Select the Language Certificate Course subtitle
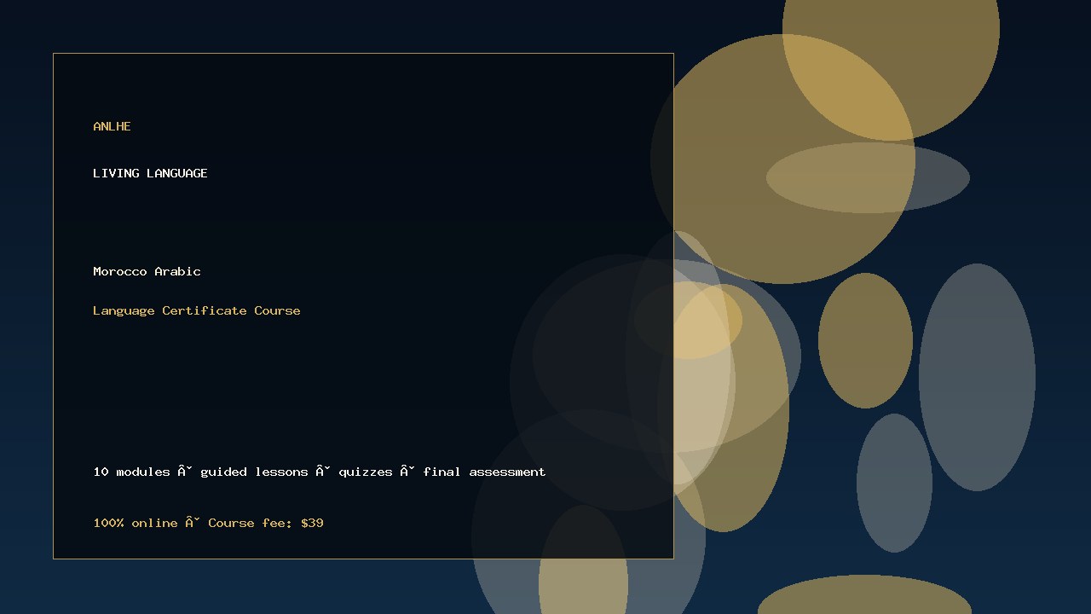The image size is (1091, 614). pyautogui.click(x=197, y=310)
